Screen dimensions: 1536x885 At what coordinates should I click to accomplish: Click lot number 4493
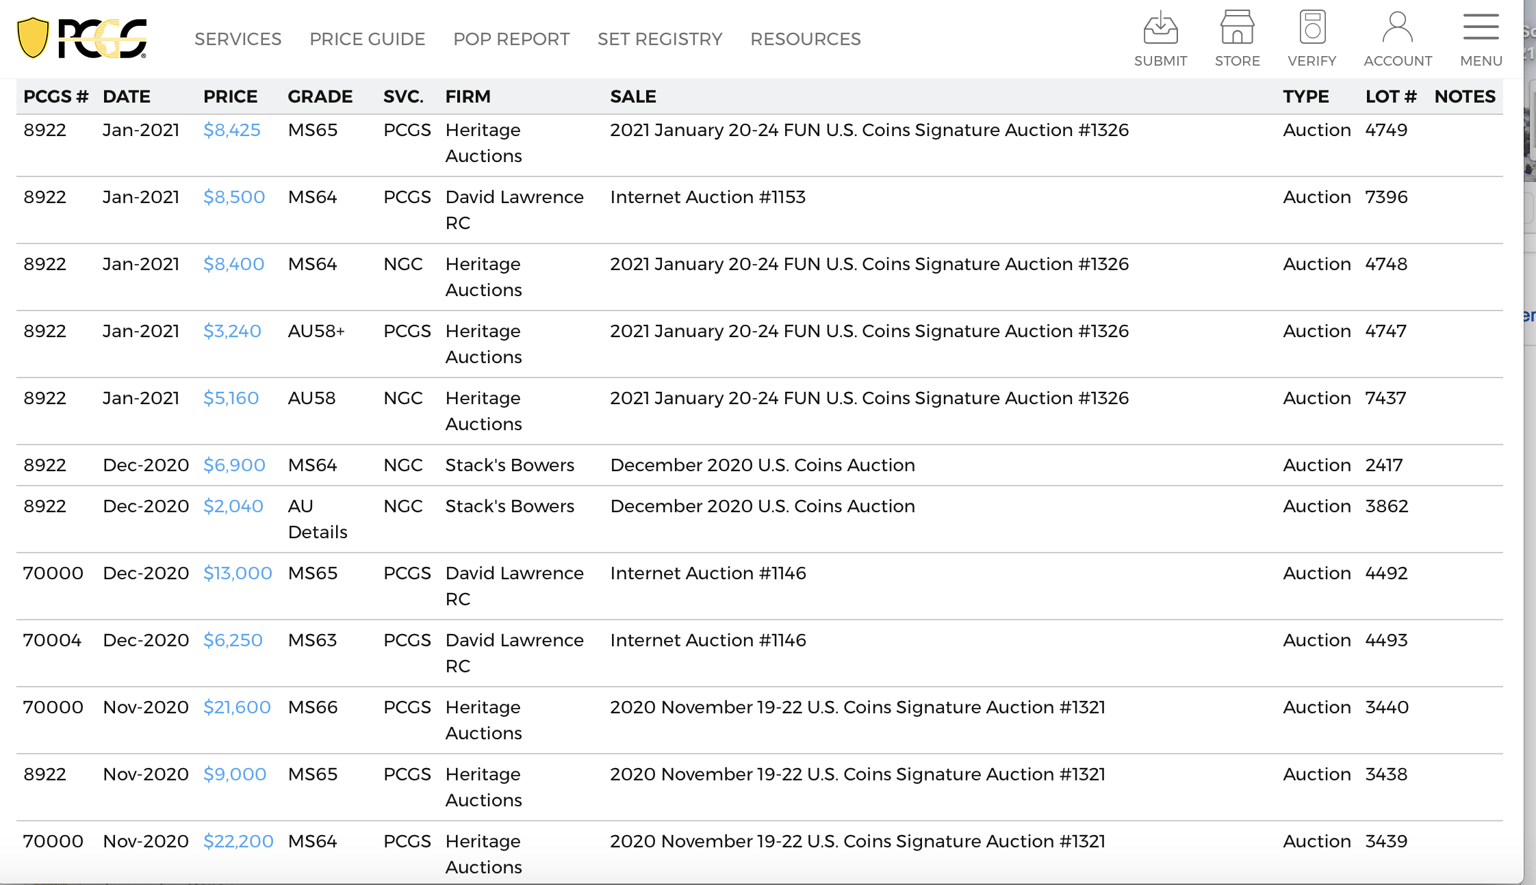click(x=1386, y=640)
